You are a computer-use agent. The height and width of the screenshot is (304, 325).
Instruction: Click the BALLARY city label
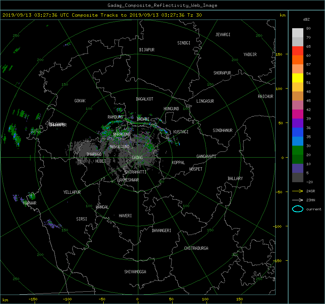click(235, 179)
